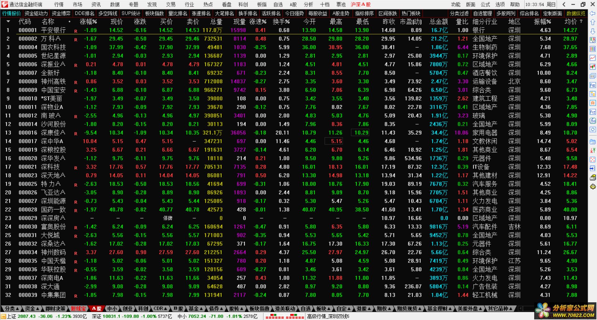This screenshot has width=597, height=320.
Task: Click the 多股同列 button
Action: tap(506, 13)
